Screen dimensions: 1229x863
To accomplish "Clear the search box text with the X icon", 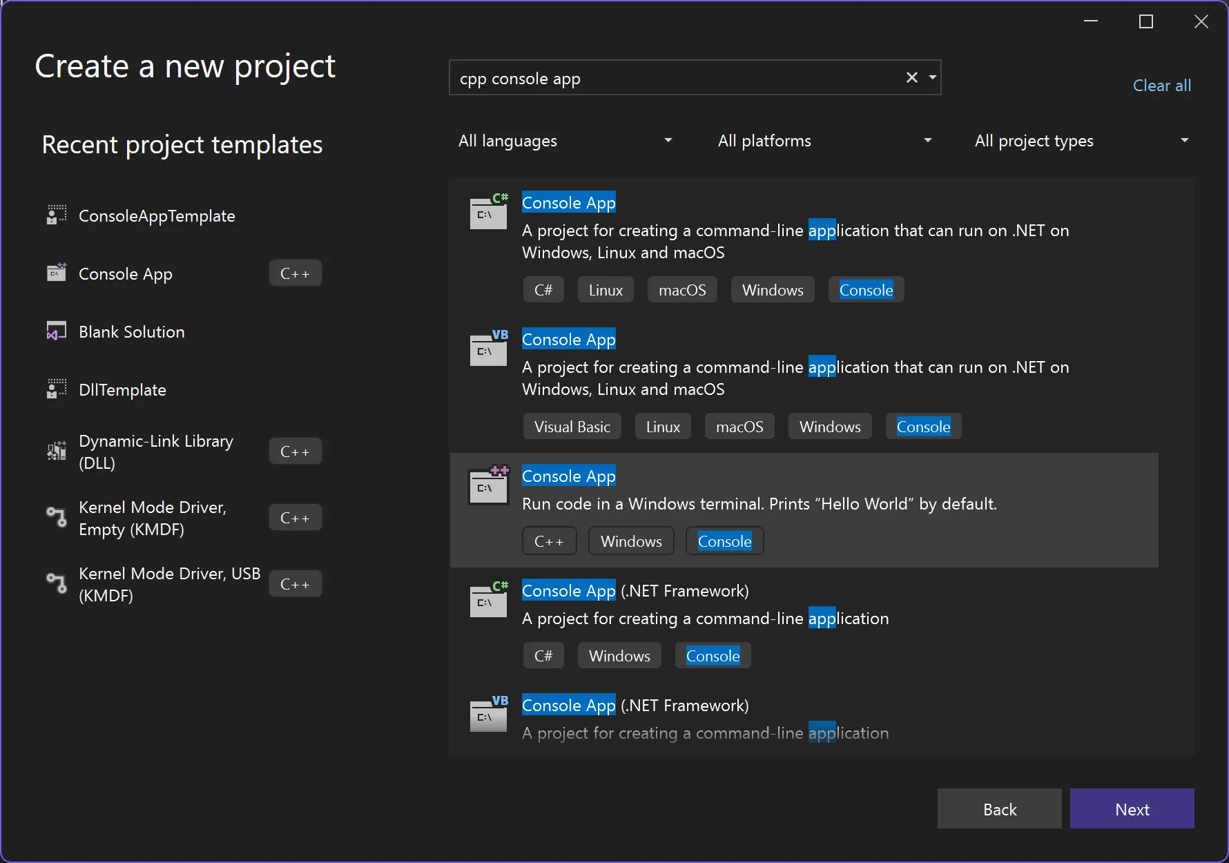I will 911,77.
